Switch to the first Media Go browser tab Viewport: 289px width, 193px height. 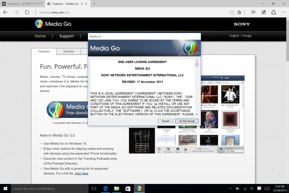tap(23, 4)
